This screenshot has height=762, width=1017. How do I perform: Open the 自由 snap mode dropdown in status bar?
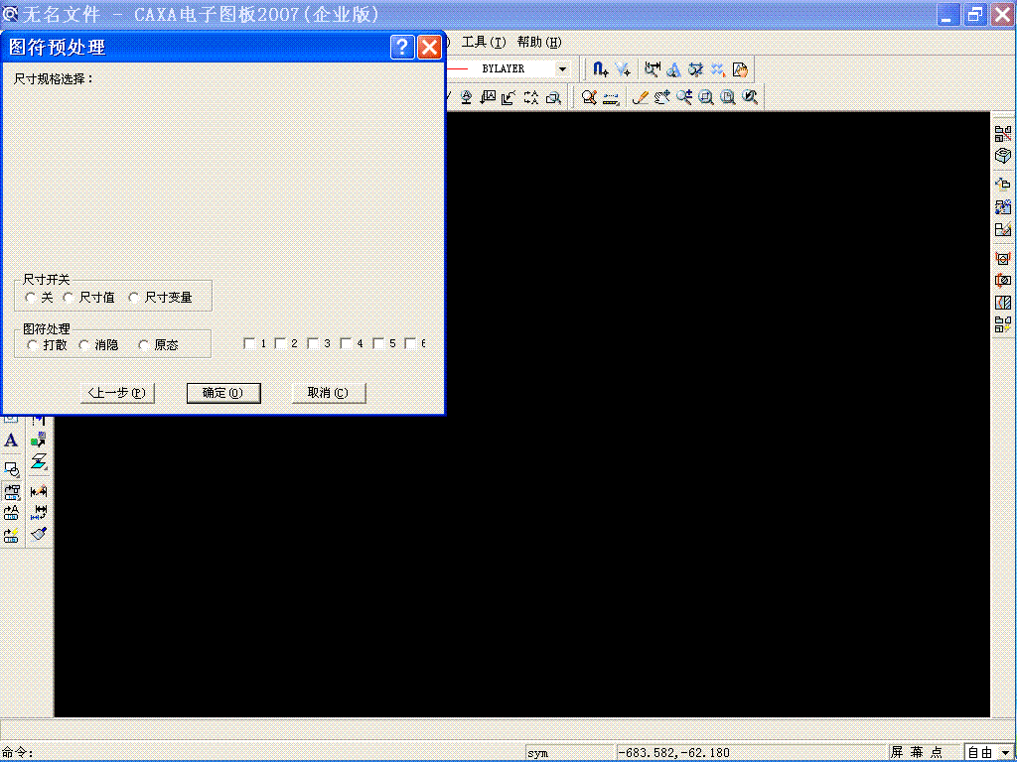pos(1005,752)
